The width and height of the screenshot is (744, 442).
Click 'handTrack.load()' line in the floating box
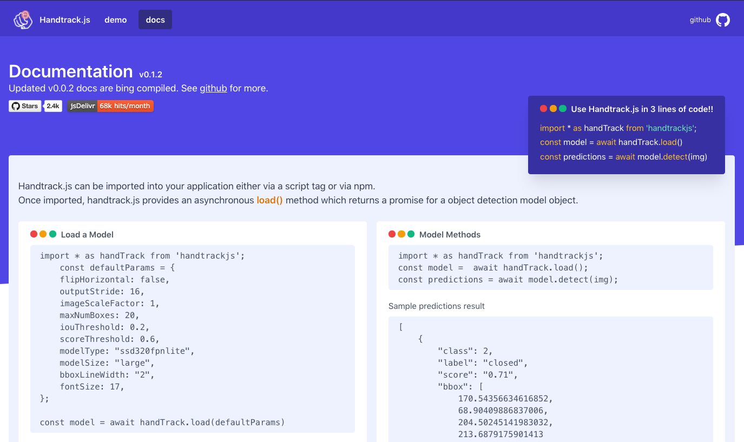(611, 142)
